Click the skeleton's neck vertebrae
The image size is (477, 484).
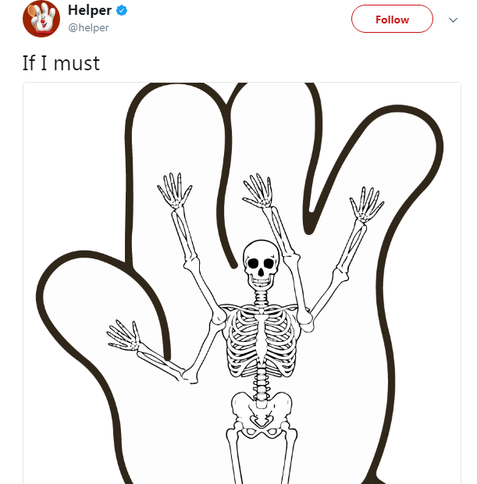tap(262, 298)
